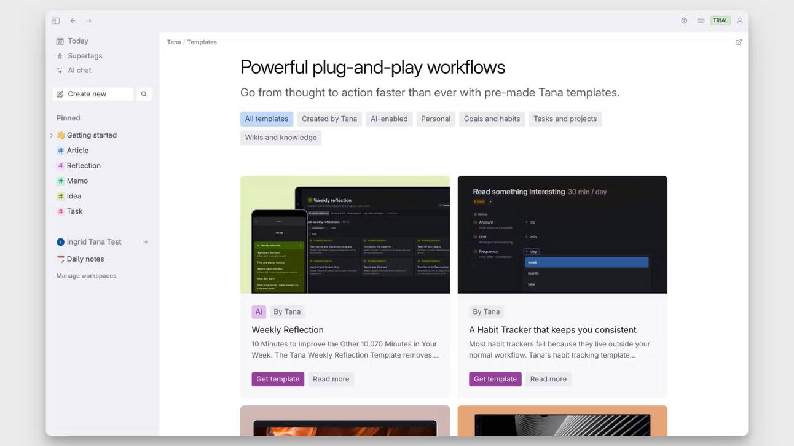Filter by All templates
This screenshot has height=446, width=794.
267,119
